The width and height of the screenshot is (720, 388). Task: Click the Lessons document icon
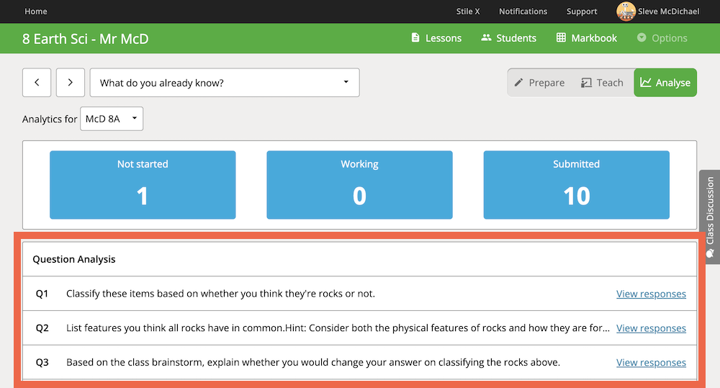coord(415,37)
